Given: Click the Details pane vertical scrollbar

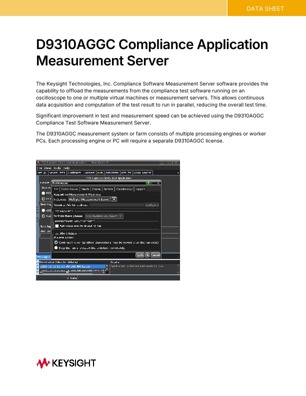Looking at the screenshot, I should [178, 269].
